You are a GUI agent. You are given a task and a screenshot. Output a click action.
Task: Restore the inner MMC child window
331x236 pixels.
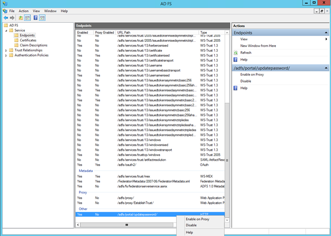321,11
